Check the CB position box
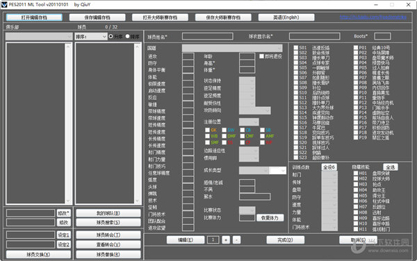The image size is (417, 261). click(x=243, y=130)
